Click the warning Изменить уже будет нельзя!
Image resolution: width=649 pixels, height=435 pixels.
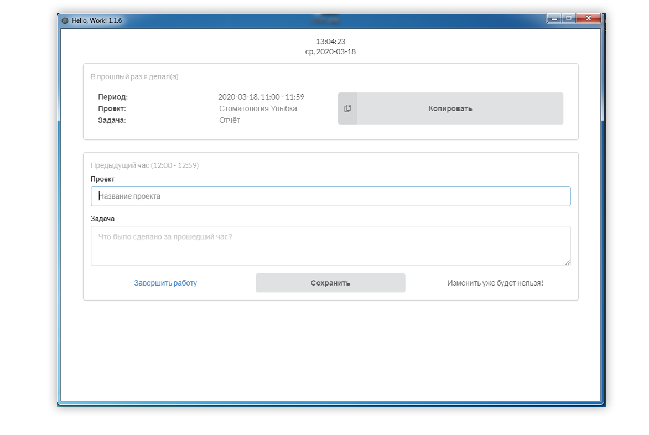tap(495, 283)
